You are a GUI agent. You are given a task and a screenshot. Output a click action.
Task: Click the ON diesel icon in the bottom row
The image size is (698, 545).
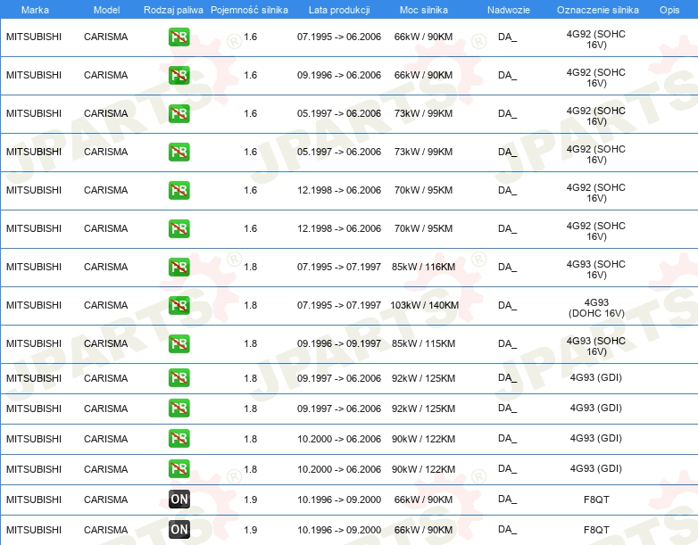[179, 530]
